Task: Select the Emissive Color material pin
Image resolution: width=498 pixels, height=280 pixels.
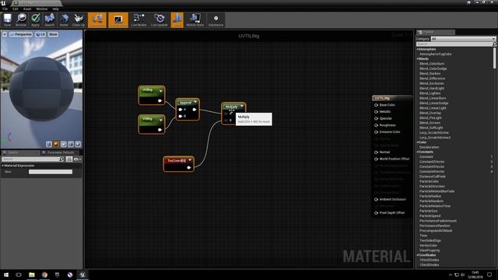Action: pyautogui.click(x=376, y=131)
